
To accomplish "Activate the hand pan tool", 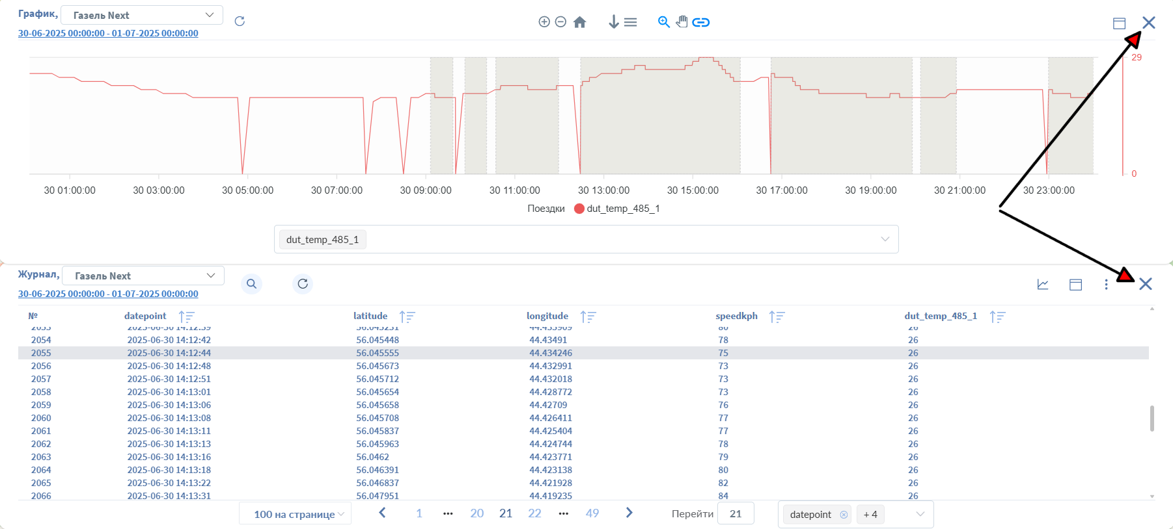I will coord(682,22).
